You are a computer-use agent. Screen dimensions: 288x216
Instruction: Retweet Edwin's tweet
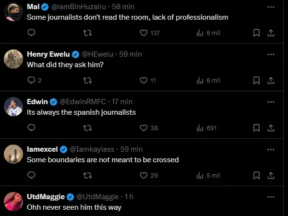(x=87, y=128)
